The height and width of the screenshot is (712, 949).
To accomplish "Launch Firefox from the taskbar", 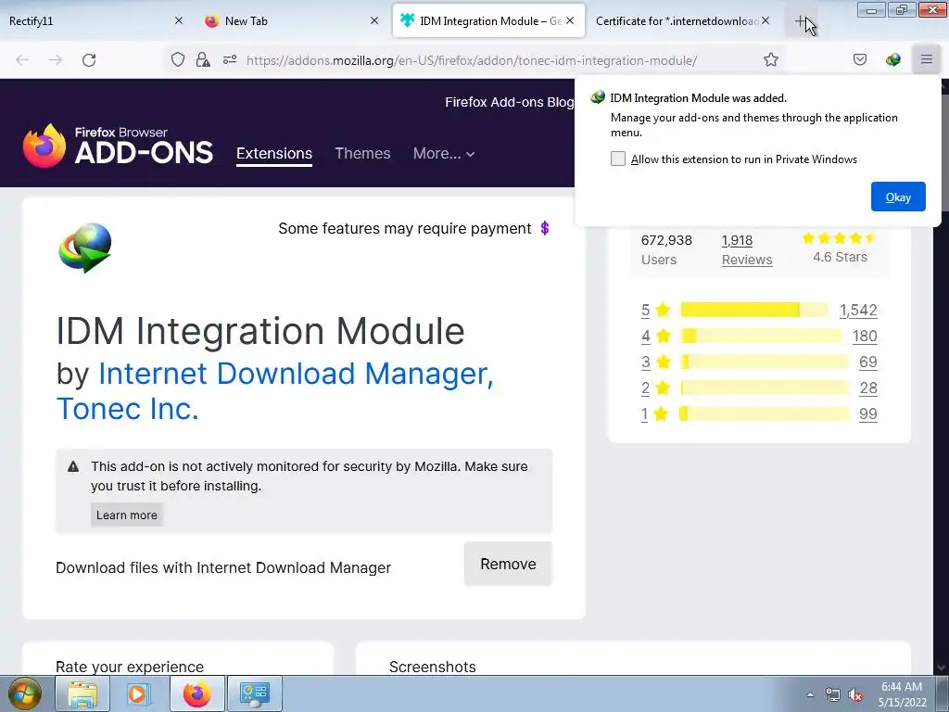I will coord(197,693).
